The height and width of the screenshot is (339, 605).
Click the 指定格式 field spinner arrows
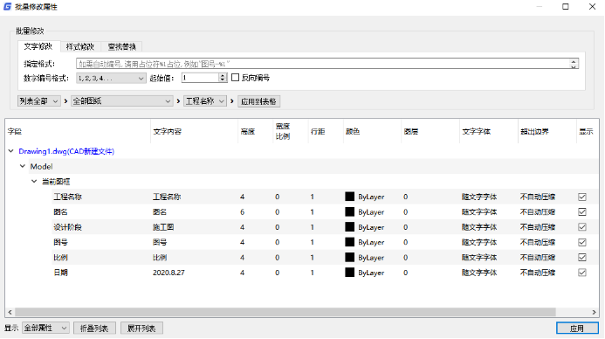[574, 64]
